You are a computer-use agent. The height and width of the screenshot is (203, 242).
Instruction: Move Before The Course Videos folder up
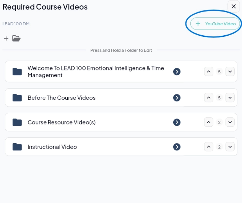point(209,98)
